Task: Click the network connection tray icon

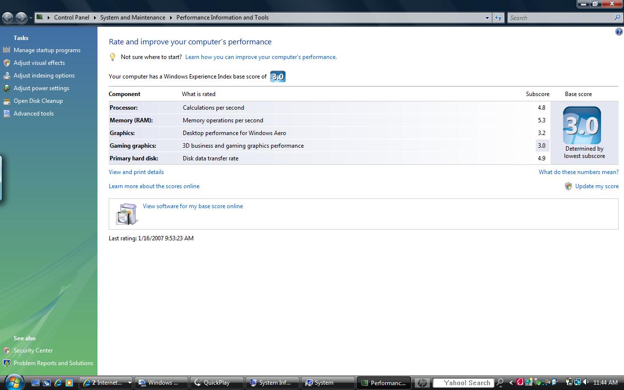Action: [578, 382]
